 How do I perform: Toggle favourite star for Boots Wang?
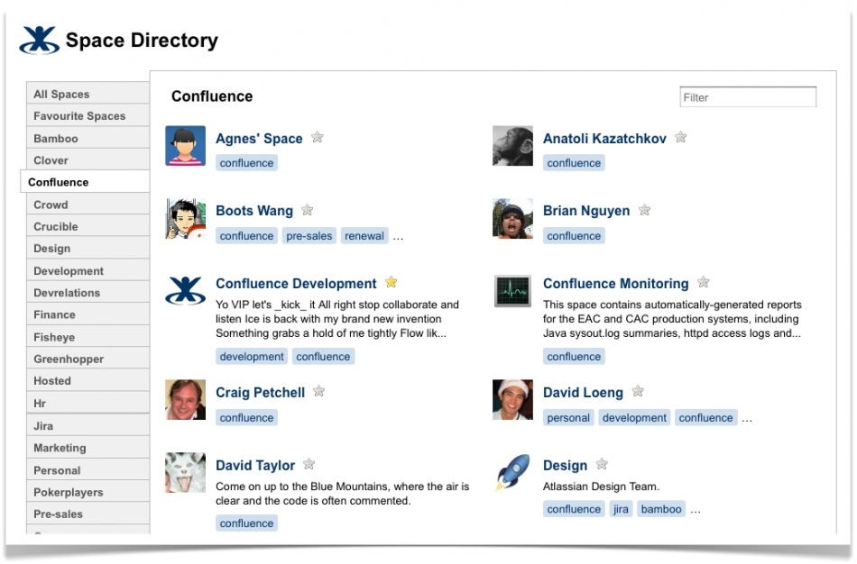[x=307, y=210]
